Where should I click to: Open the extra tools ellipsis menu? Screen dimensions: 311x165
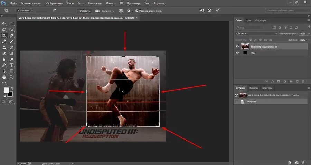pyautogui.click(x=4, y=83)
